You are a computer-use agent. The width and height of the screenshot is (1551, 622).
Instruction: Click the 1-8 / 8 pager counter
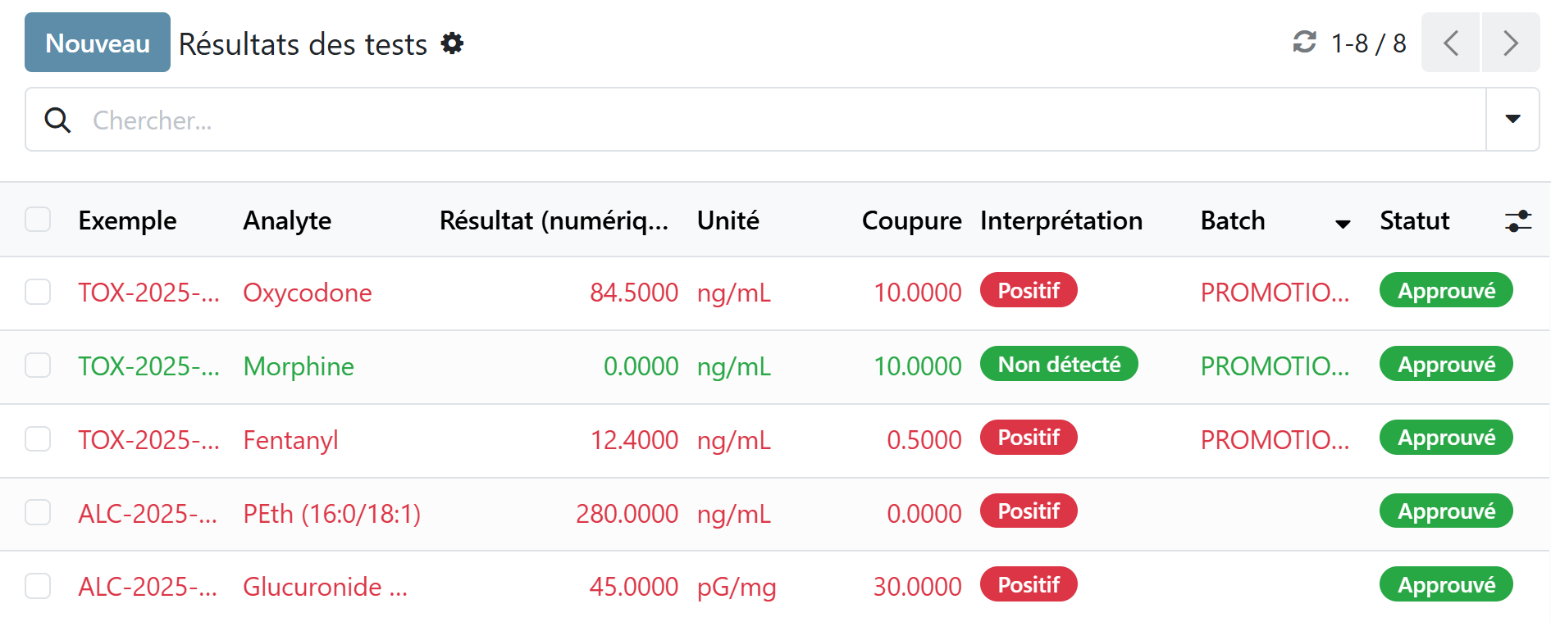(1368, 43)
